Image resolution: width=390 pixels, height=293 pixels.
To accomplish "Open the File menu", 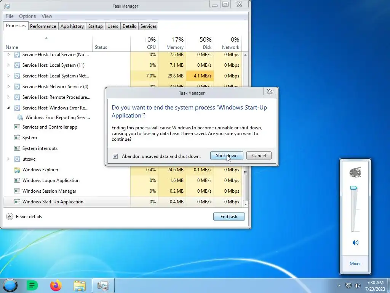I will tap(10, 16).
